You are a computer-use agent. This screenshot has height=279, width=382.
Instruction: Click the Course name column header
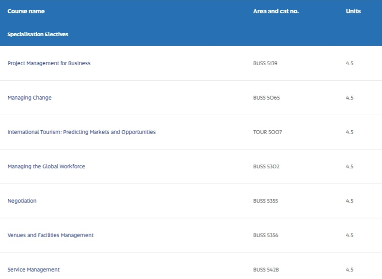[x=26, y=11]
